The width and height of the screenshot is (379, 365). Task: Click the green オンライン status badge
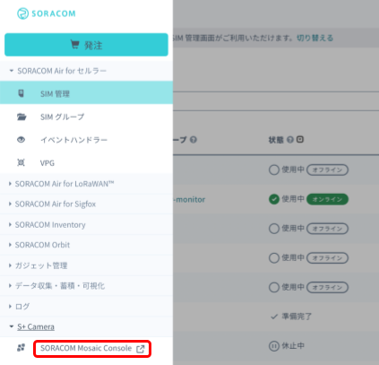[x=327, y=199]
